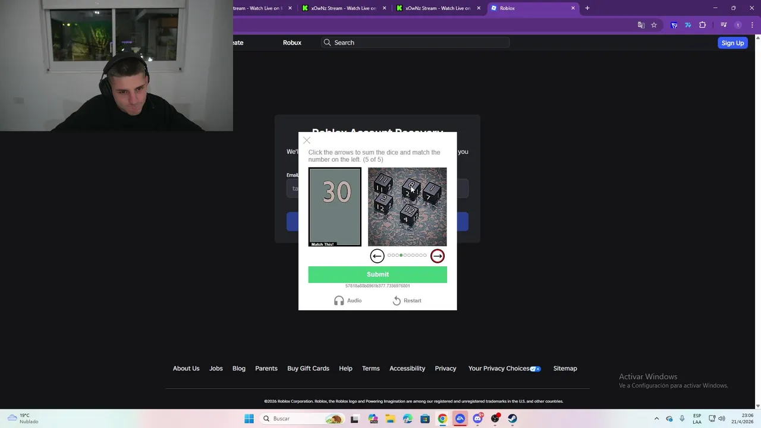
Task: Open the Chrome three-dot menu
Action: (753, 25)
